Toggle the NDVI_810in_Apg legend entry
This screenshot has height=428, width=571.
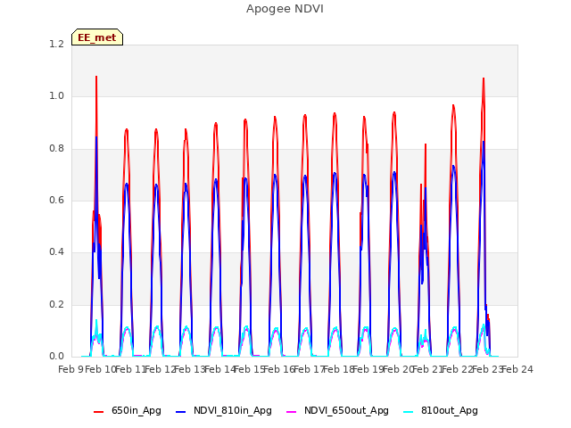[224, 410]
